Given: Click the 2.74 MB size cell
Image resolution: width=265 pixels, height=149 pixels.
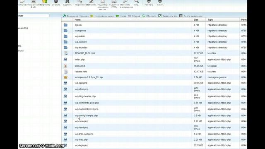Looking at the screenshot, I should click(x=198, y=77).
